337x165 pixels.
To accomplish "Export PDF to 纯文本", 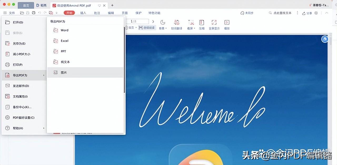I will pyautogui.click(x=85, y=62).
